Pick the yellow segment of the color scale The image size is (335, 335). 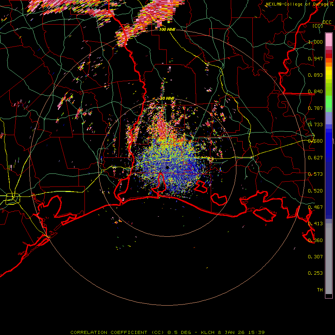[x=329, y=73]
